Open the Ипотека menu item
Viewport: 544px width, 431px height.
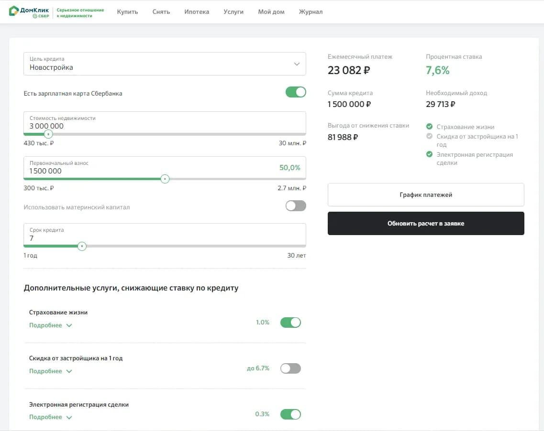(197, 12)
